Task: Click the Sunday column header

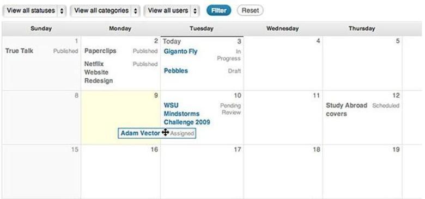Action: 41,28
